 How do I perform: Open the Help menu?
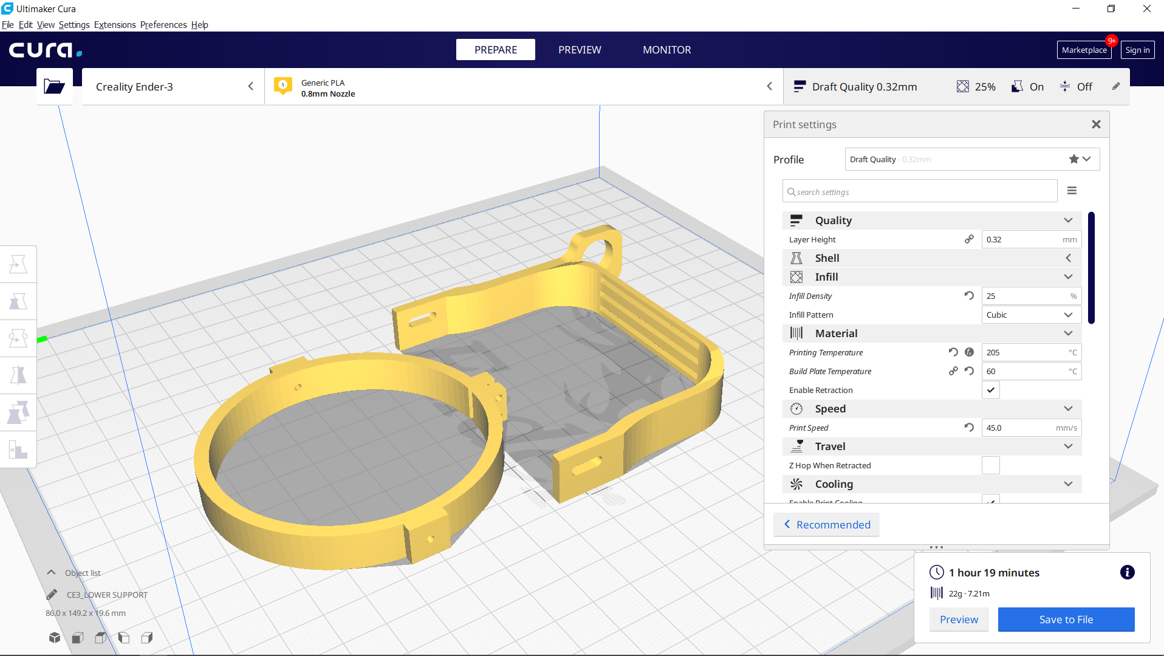pos(199,25)
